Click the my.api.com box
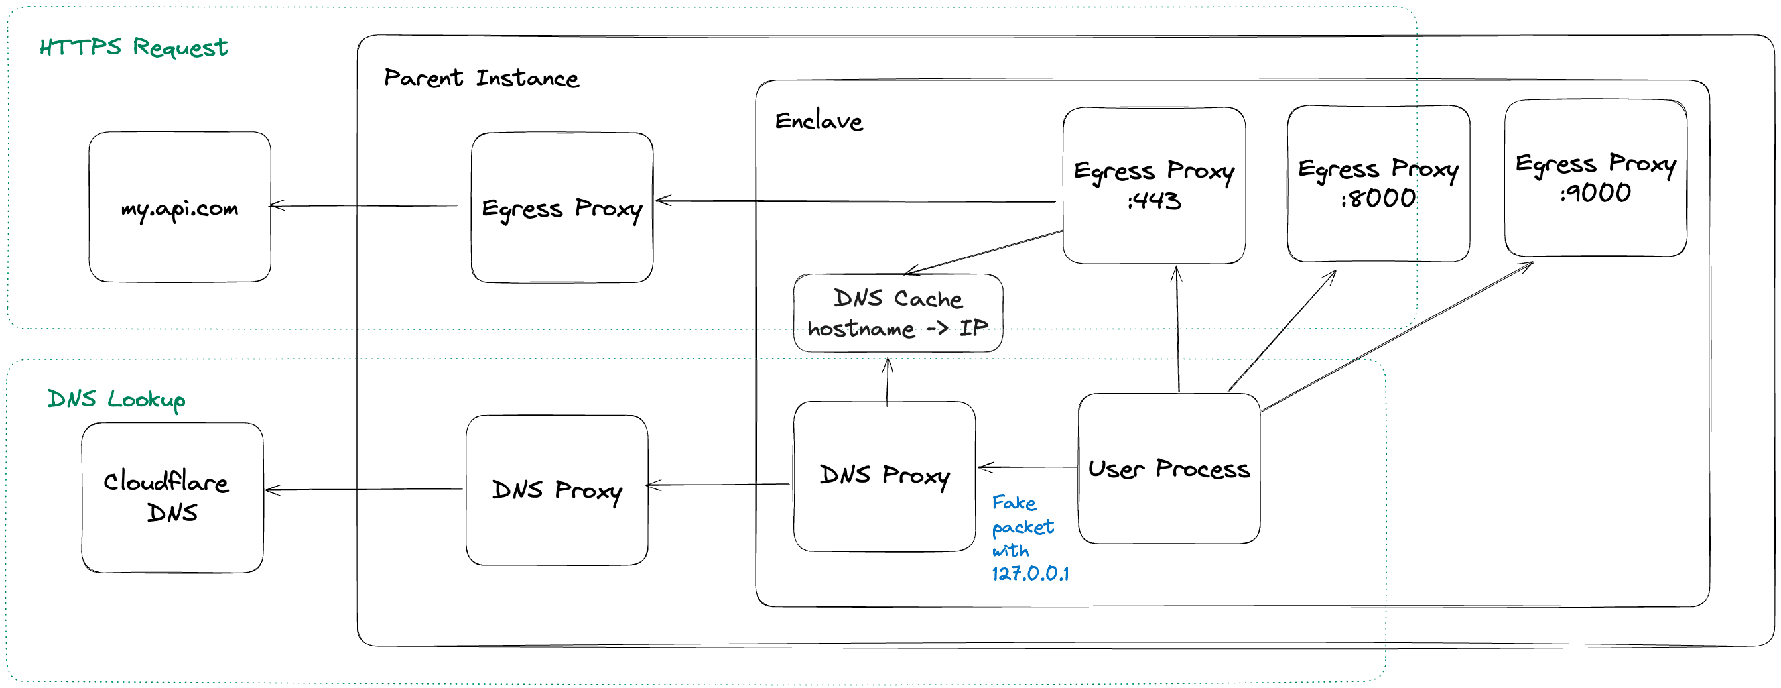 180,207
